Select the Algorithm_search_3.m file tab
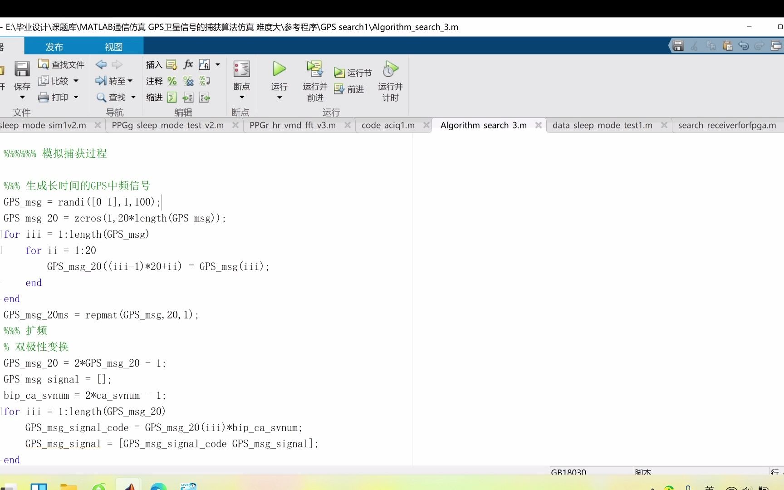This screenshot has height=490, width=784. [x=484, y=125]
